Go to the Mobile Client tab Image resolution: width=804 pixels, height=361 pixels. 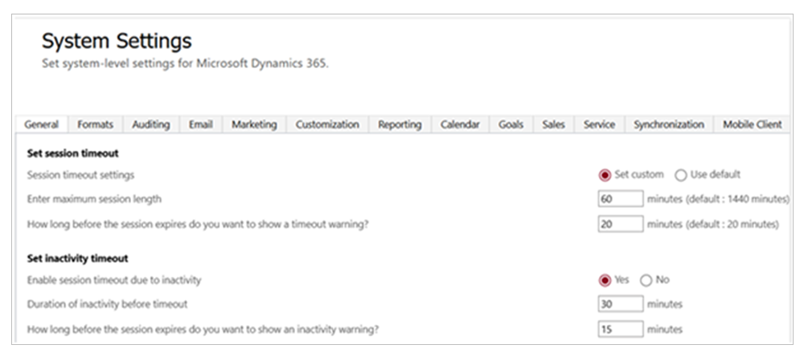point(752,124)
